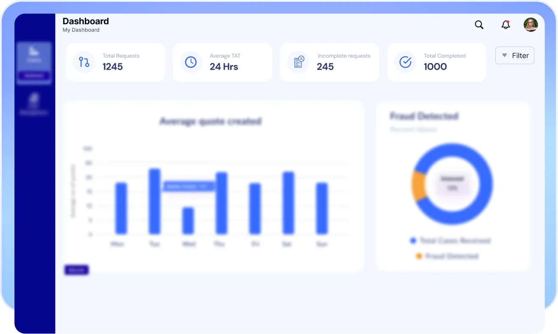Click the Average TAT label
The image size is (558, 334).
click(225, 56)
